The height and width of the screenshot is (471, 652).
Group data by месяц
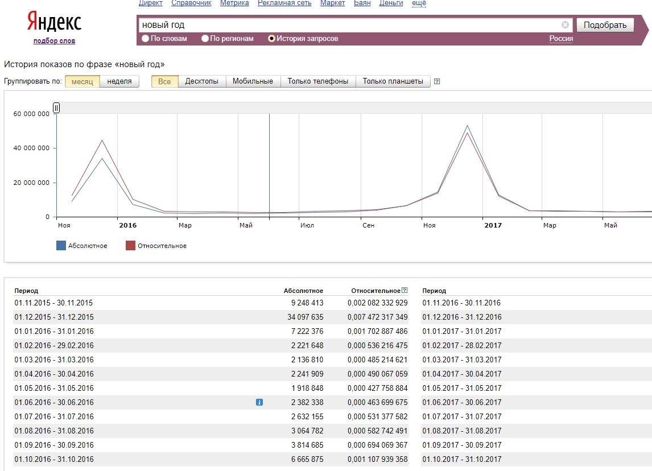tap(82, 81)
